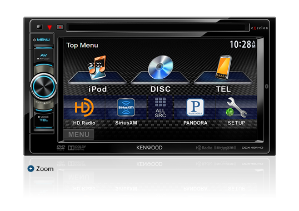Push the AV / AV-OUT button
Screen dimensions: 299x211
[44, 57]
